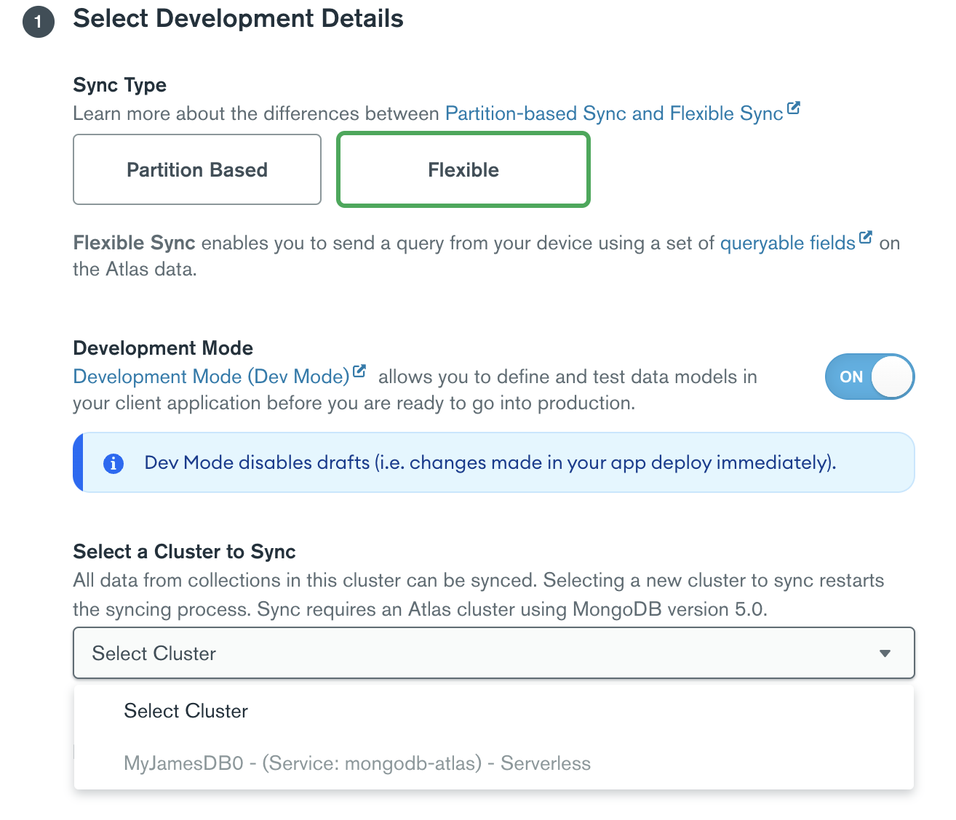This screenshot has width=956, height=820.
Task: Click external-link icon after Dev Mode link
Action: coord(359,371)
